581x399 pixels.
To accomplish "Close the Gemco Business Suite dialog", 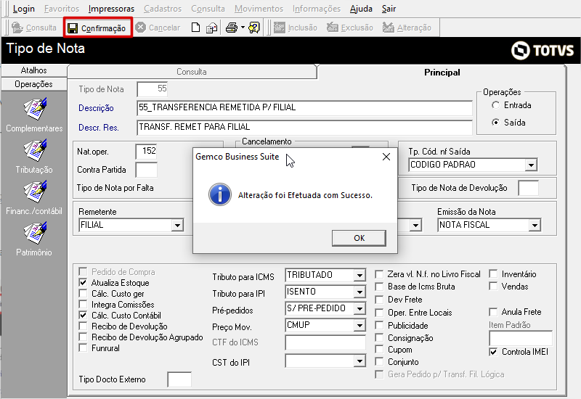I will tap(386, 157).
